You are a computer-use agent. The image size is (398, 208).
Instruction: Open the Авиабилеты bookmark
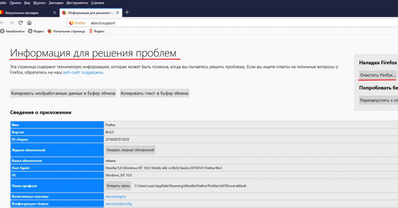tap(12, 31)
